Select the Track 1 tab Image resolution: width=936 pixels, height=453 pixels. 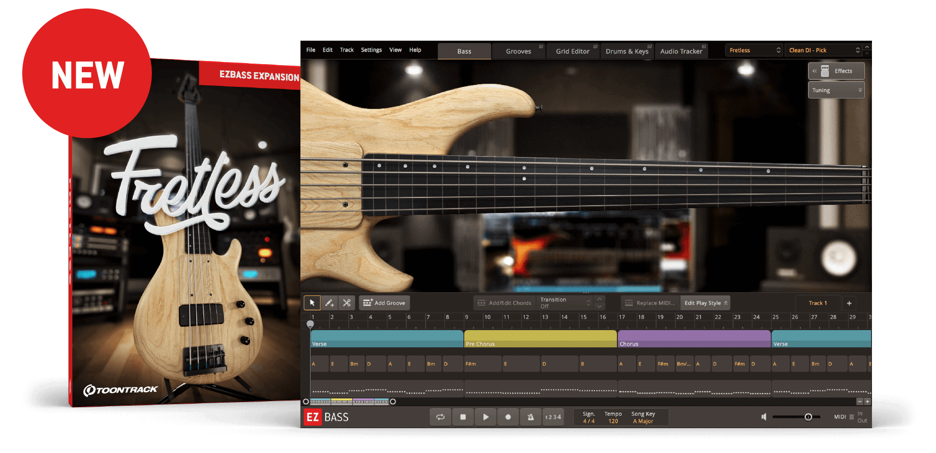[818, 303]
